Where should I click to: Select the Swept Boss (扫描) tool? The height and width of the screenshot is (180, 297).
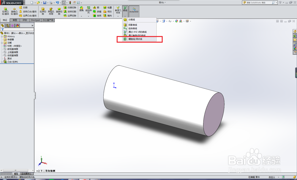tap(23, 7)
